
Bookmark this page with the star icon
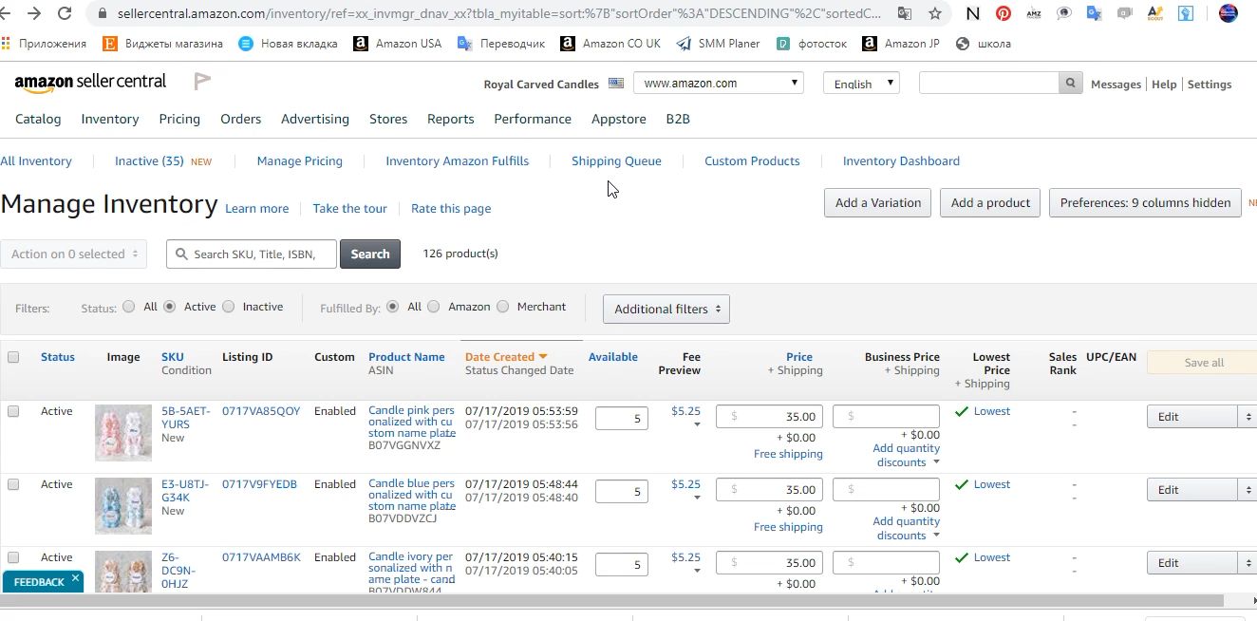pos(935,13)
